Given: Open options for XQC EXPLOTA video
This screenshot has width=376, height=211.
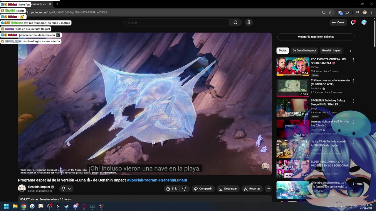Looking at the screenshot, I should tap(354, 60).
